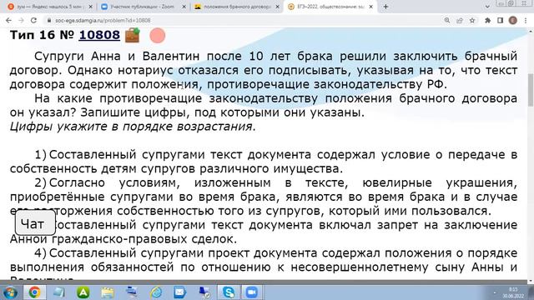Click the padlock icon in address bar
This screenshot has width=534, height=300.
tap(49, 20)
